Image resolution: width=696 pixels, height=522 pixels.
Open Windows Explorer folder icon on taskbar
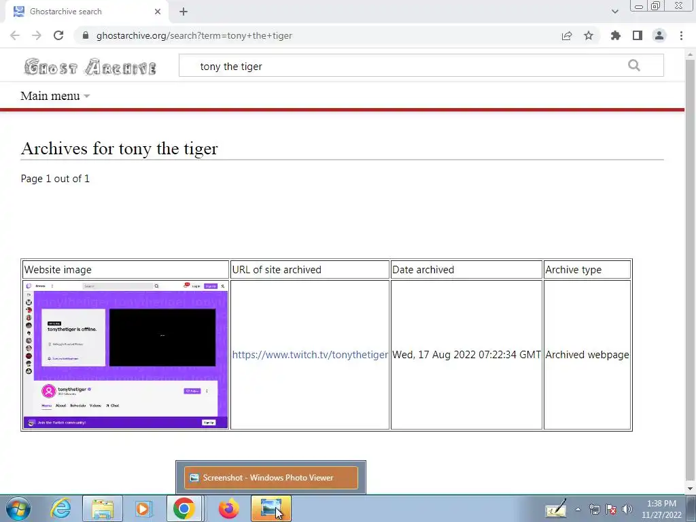click(103, 508)
